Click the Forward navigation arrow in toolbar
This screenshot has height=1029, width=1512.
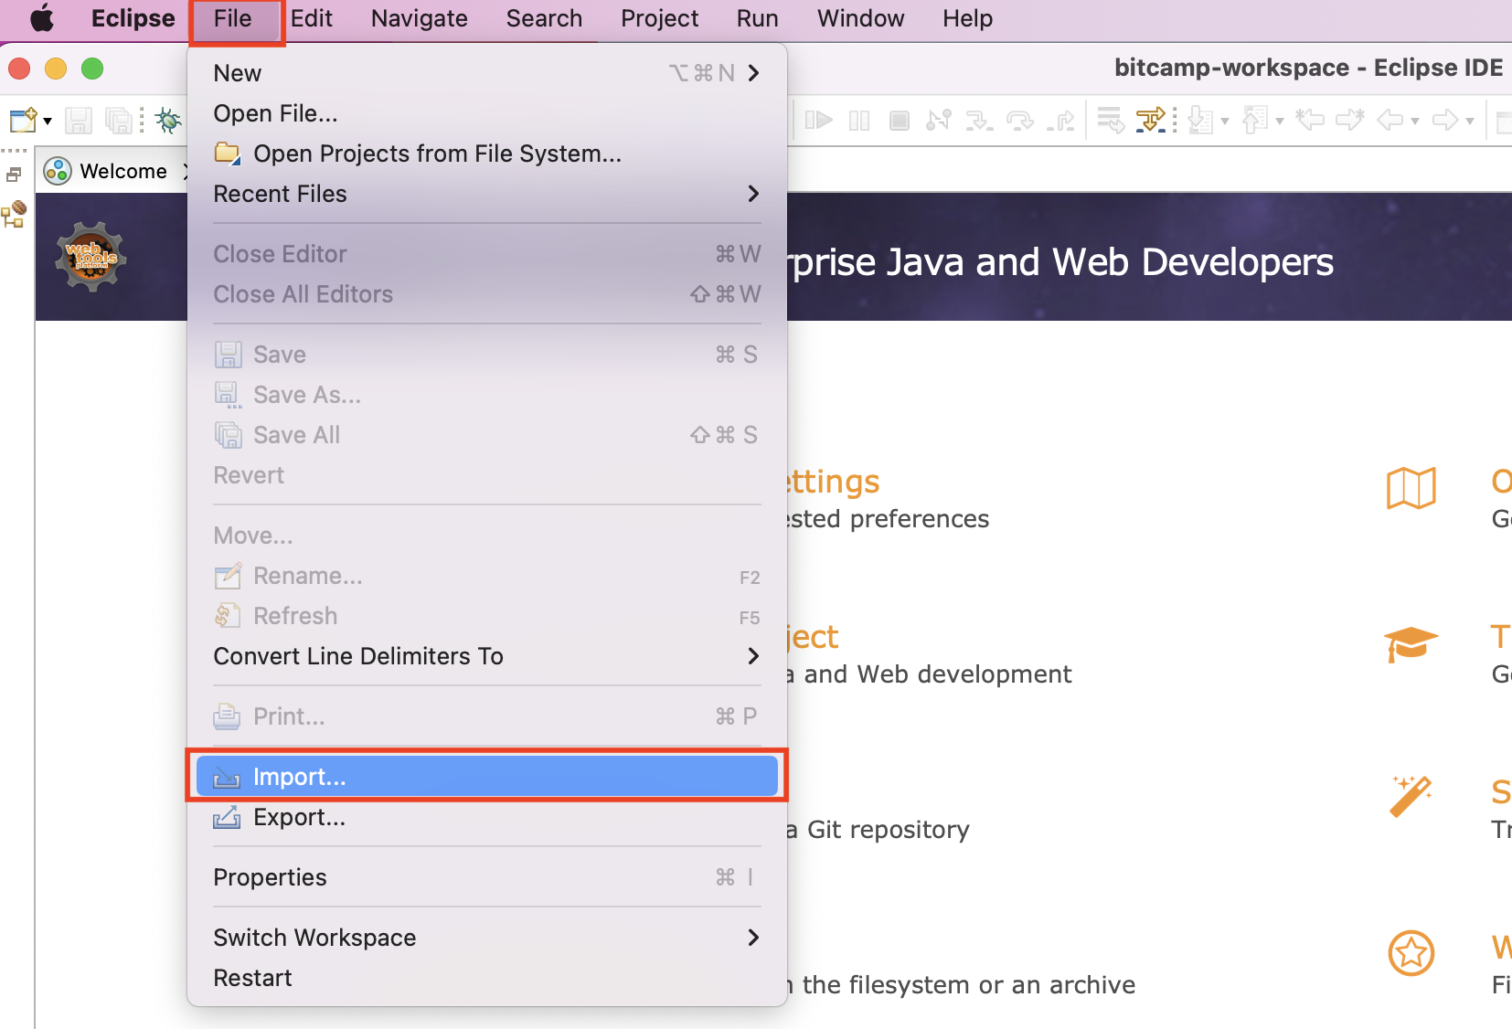1445,120
